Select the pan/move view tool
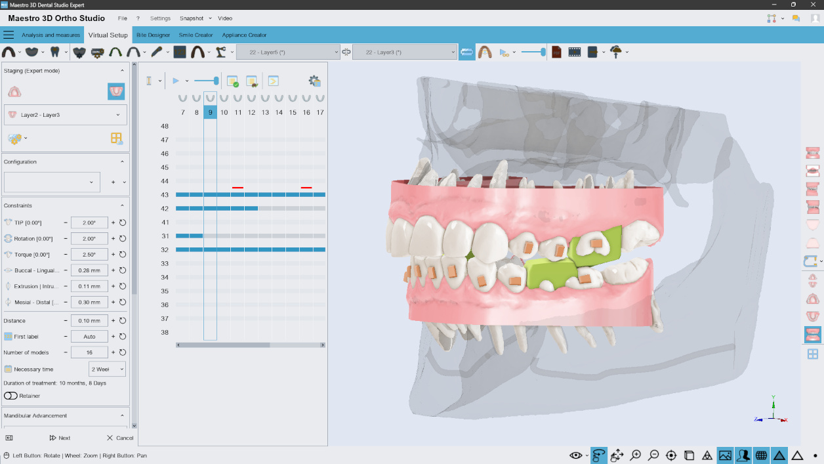 (616, 455)
